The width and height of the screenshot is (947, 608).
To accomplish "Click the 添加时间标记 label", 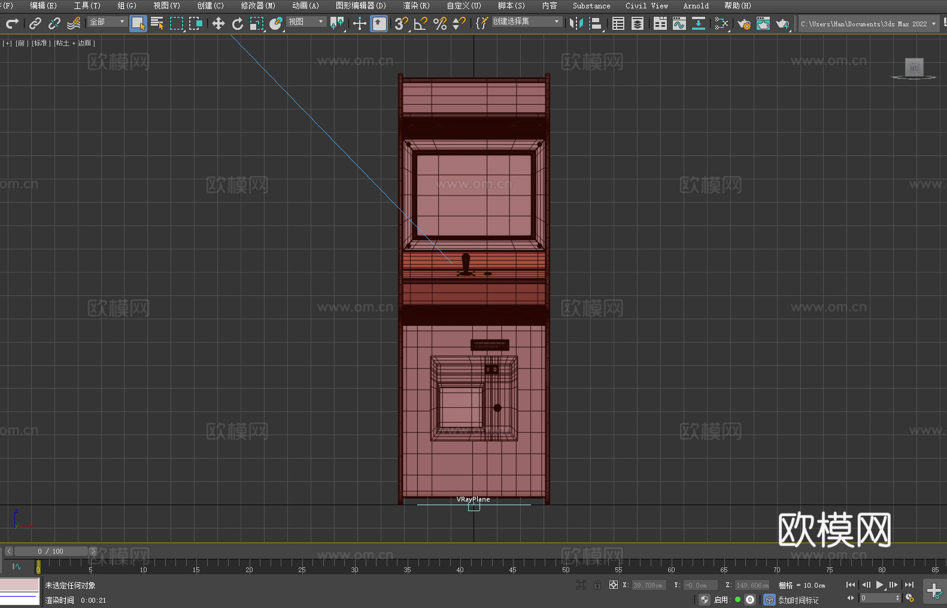I will point(798,600).
